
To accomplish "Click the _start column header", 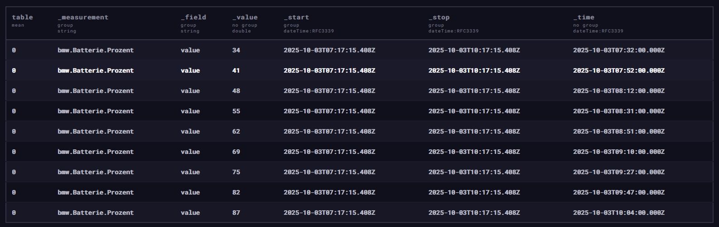I will click(296, 18).
